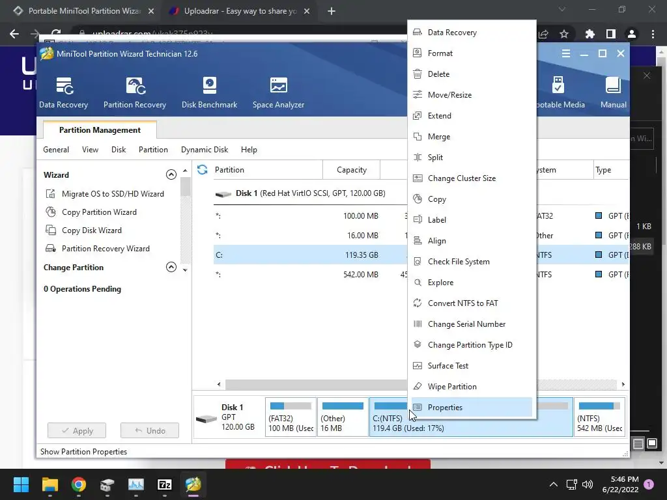Select Change Cluster Size option
The width and height of the screenshot is (667, 500).
tap(472, 178)
